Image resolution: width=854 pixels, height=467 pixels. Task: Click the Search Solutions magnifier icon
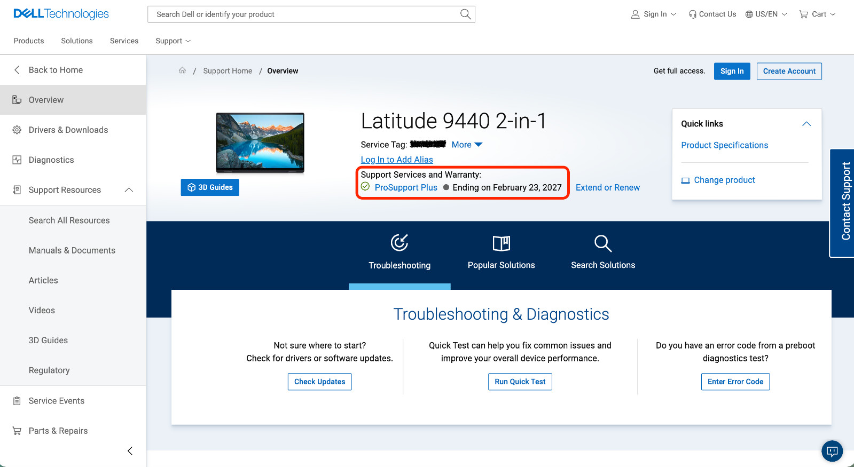click(x=603, y=243)
